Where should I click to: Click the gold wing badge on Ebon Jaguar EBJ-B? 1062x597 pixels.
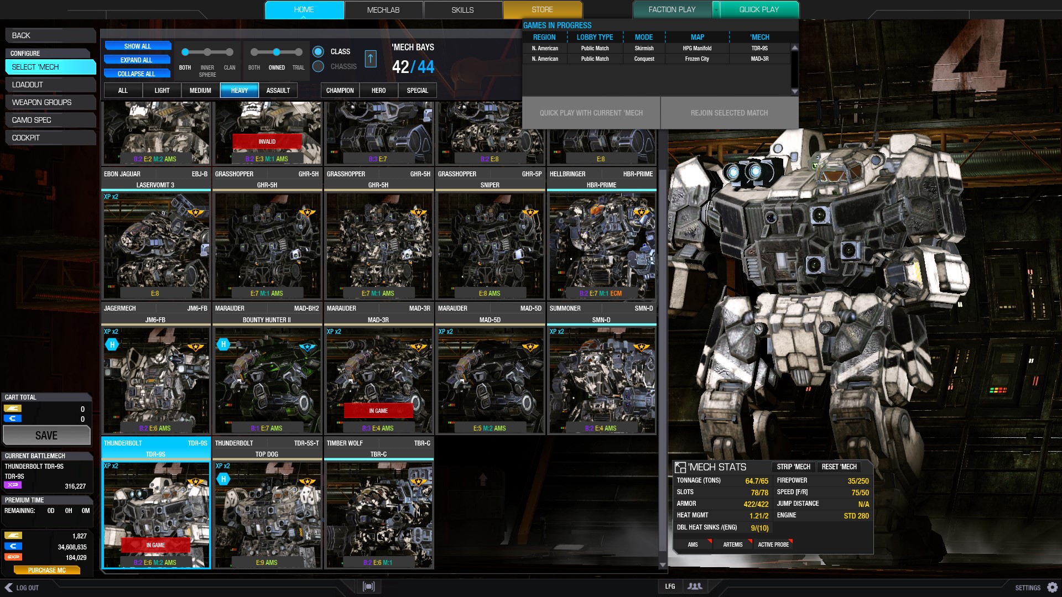(195, 212)
